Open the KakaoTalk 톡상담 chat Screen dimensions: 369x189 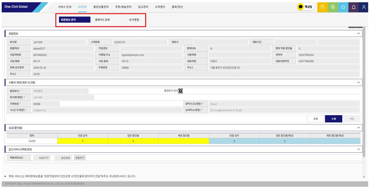pyautogui.click(x=306, y=7)
